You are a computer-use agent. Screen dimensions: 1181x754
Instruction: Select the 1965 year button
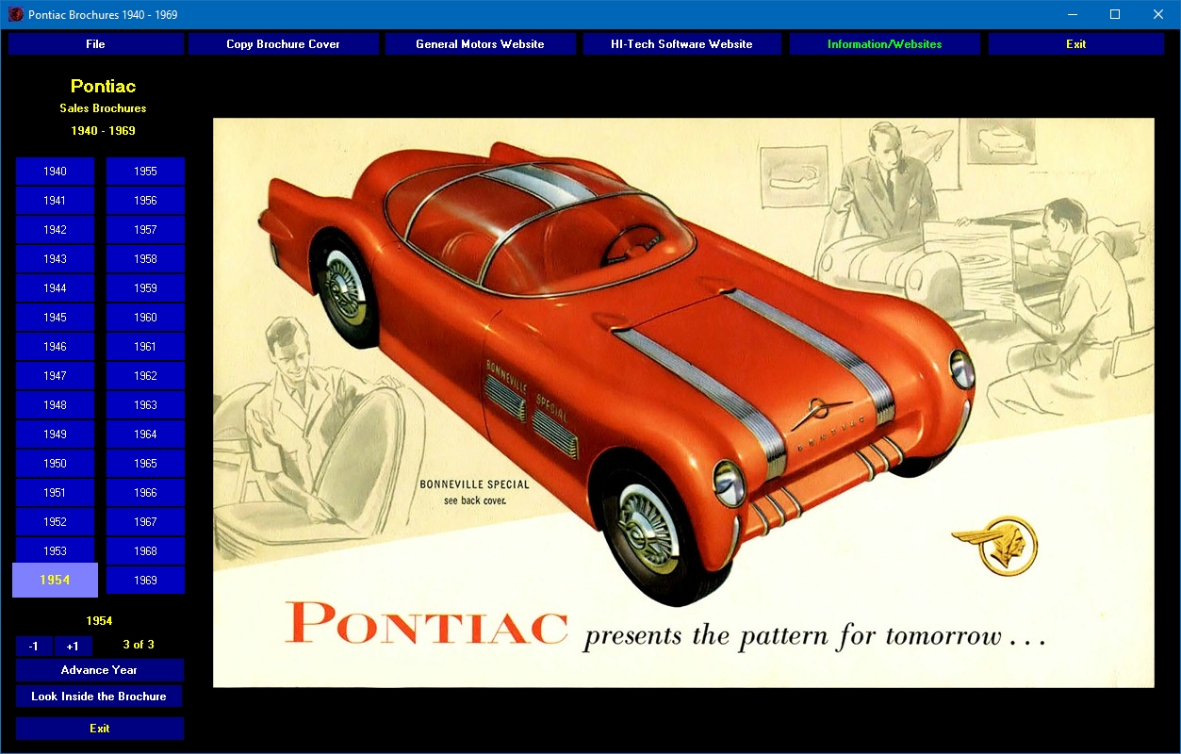click(x=145, y=464)
